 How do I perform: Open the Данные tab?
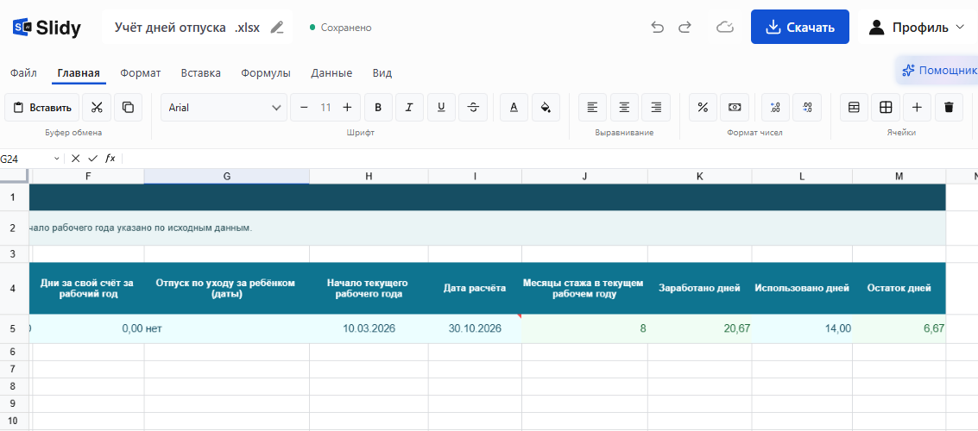tap(331, 73)
